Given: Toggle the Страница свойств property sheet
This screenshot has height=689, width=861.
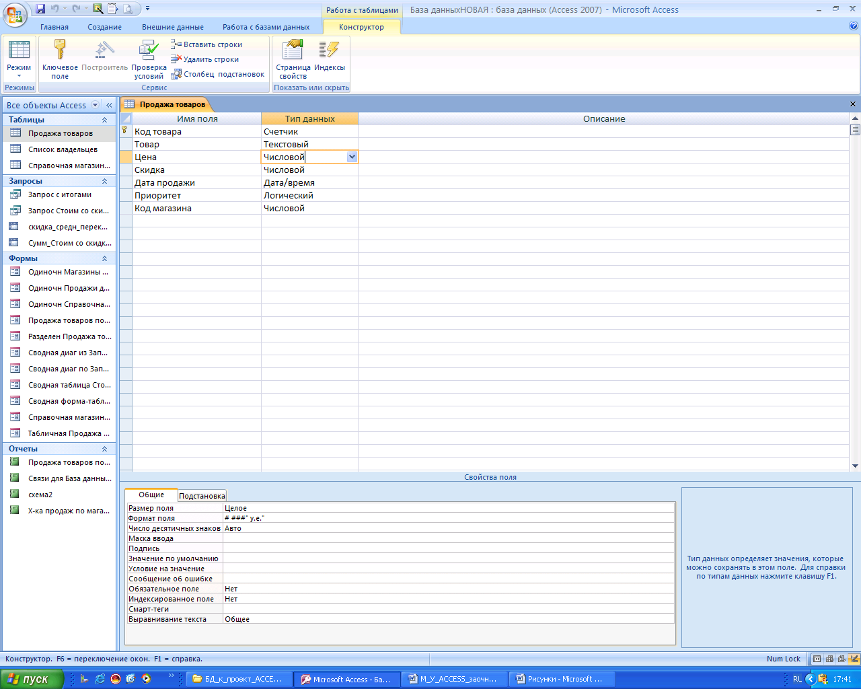Looking at the screenshot, I should coord(293,59).
